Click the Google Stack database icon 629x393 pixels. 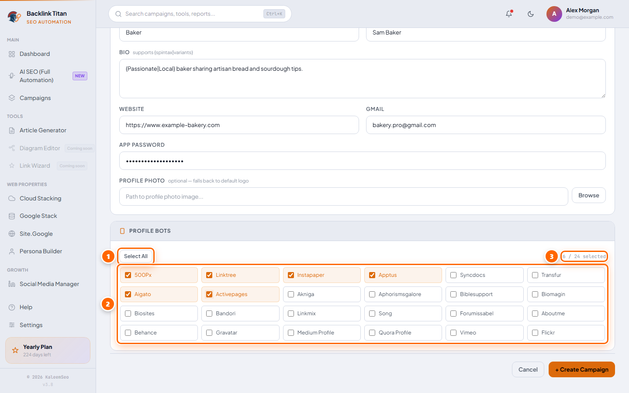pos(12,216)
